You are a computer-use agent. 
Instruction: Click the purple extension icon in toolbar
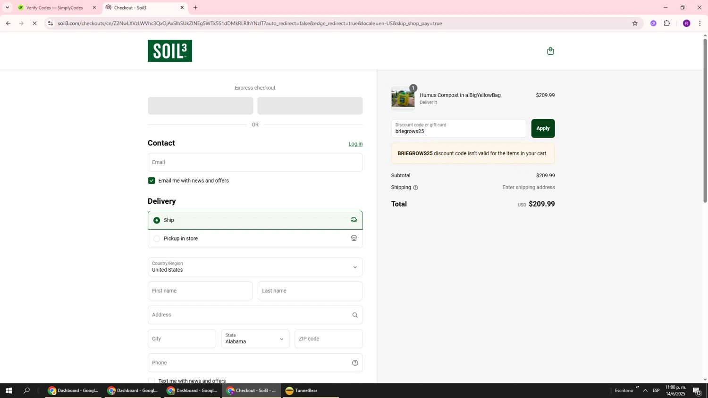[653, 23]
